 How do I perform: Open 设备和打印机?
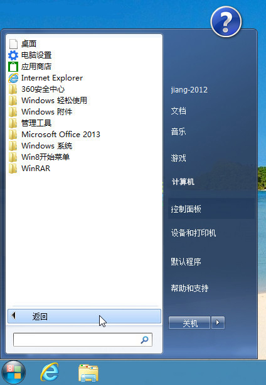click(193, 233)
